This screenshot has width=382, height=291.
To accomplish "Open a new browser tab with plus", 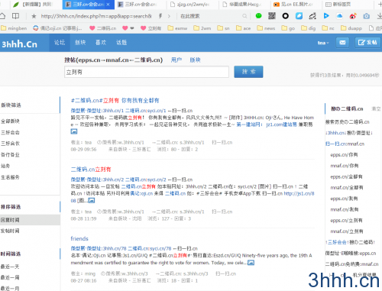I will pyautogui.click(x=379, y=5).
